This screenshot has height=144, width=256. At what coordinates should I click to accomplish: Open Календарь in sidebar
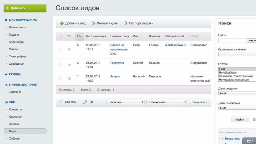tap(16, 42)
